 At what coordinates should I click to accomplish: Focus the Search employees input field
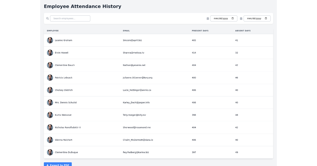tap(70, 18)
